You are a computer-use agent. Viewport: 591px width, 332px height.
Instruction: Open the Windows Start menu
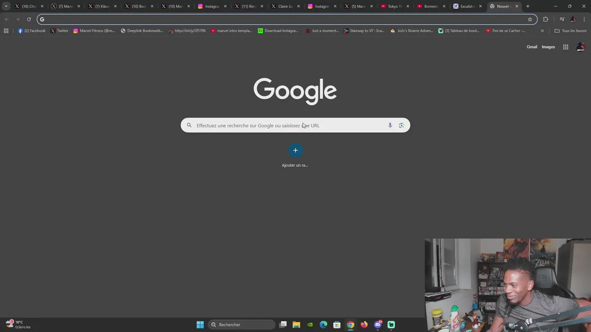point(200,325)
